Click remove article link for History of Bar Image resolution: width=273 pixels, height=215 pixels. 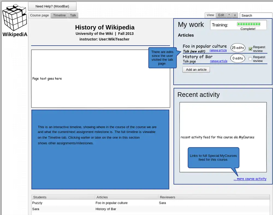coord(218,61)
